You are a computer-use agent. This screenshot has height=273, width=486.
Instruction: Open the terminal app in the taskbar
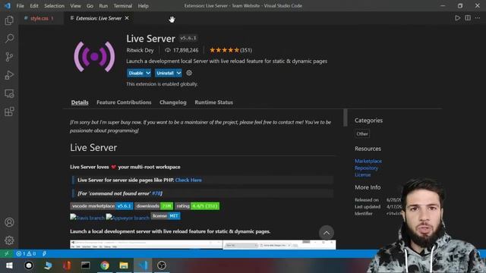click(x=86, y=265)
